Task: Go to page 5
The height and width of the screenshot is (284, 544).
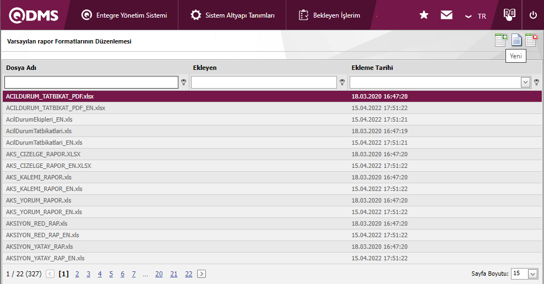Action: (x=111, y=274)
